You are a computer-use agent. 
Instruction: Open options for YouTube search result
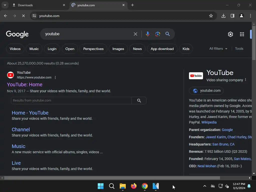click(x=55, y=77)
